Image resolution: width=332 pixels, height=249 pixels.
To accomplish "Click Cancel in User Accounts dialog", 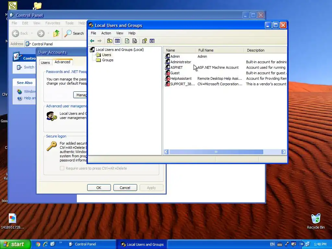I will click(125, 188).
